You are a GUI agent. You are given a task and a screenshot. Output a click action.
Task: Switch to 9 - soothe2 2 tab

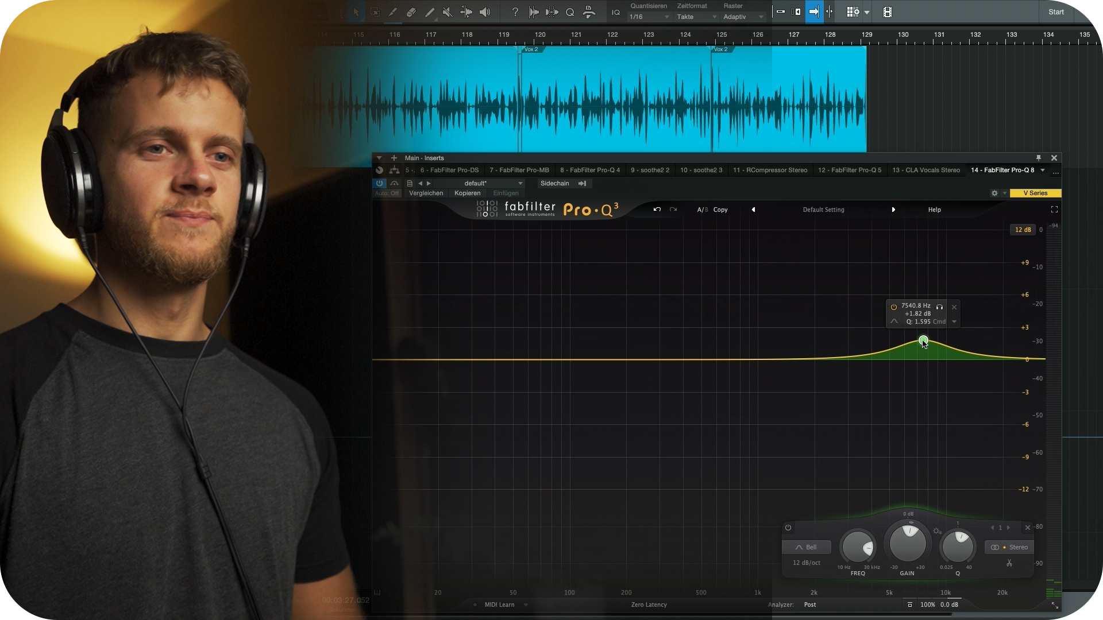tap(650, 170)
